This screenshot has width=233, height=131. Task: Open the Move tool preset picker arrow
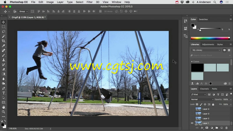(9, 12)
